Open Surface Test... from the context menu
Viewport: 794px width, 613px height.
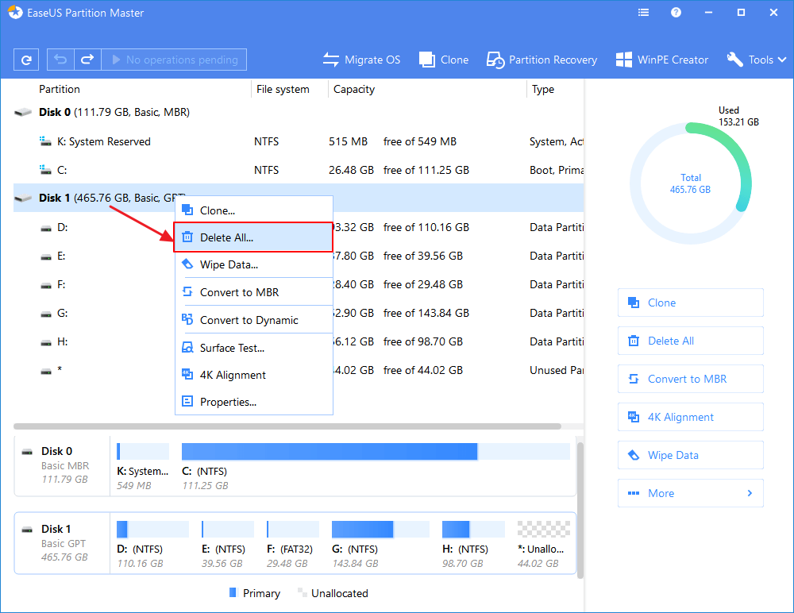(254, 348)
